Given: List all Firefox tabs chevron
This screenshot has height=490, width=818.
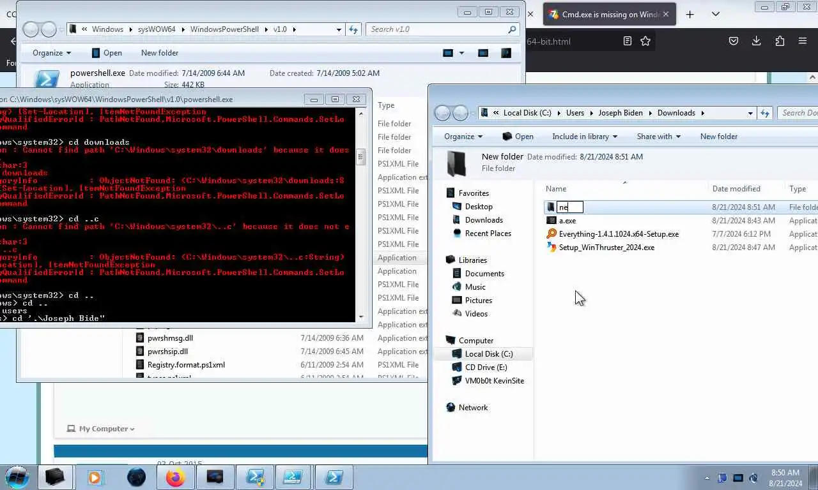Looking at the screenshot, I should click(x=716, y=14).
